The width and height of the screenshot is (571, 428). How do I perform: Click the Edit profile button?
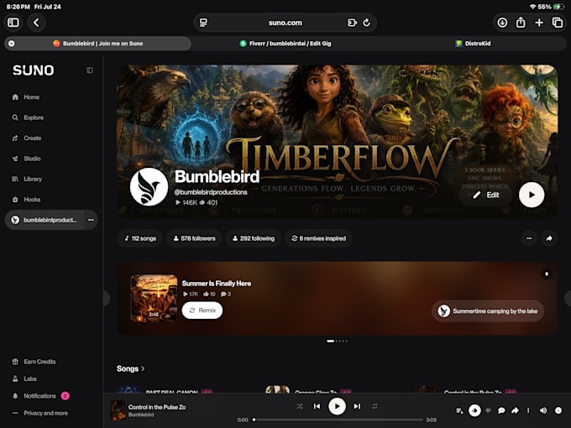coord(486,195)
